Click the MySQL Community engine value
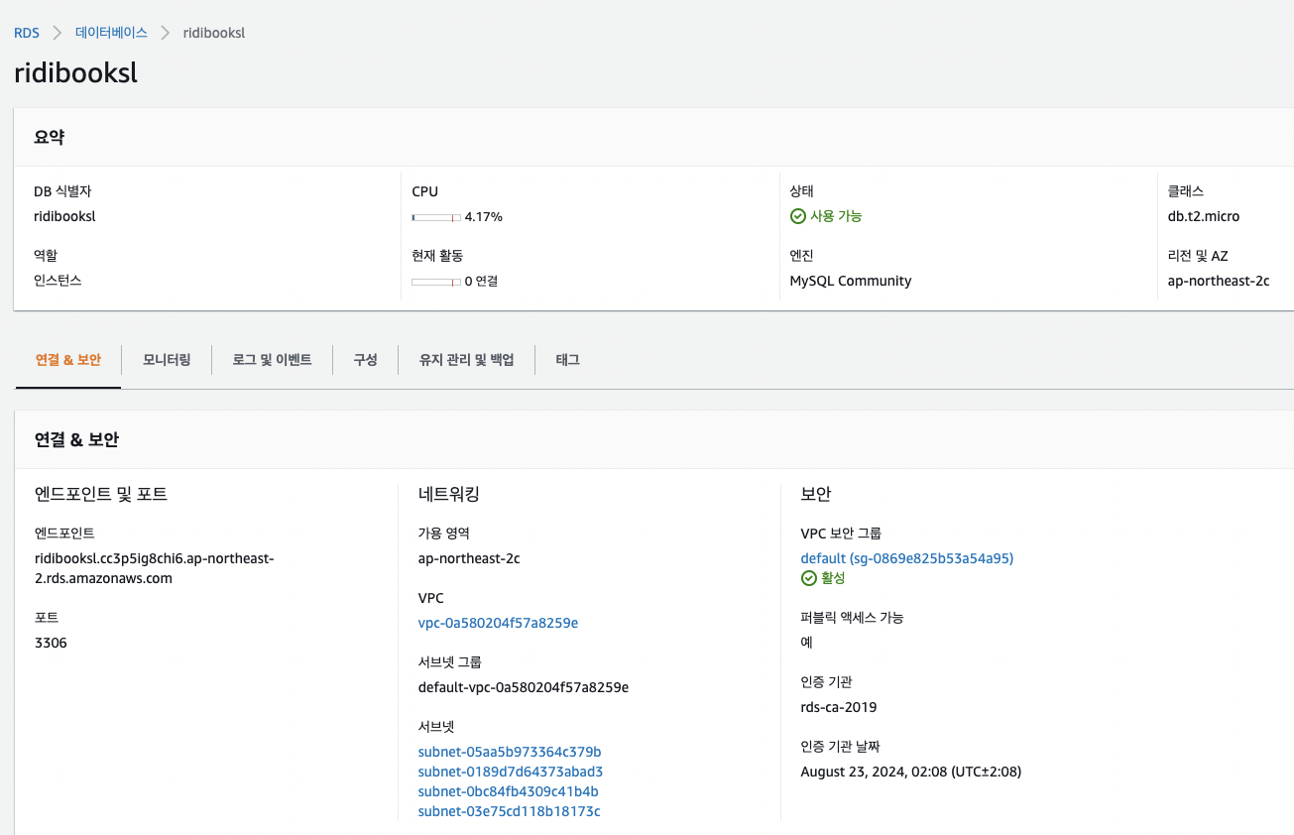Viewport: 1294px width, 835px height. click(x=851, y=281)
